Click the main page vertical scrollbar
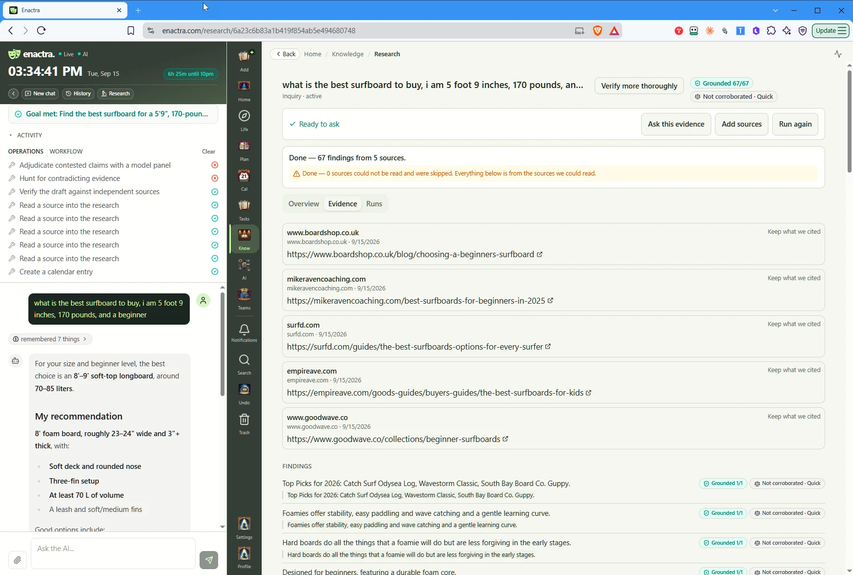Image resolution: width=853 pixels, height=575 pixels. tap(850, 121)
